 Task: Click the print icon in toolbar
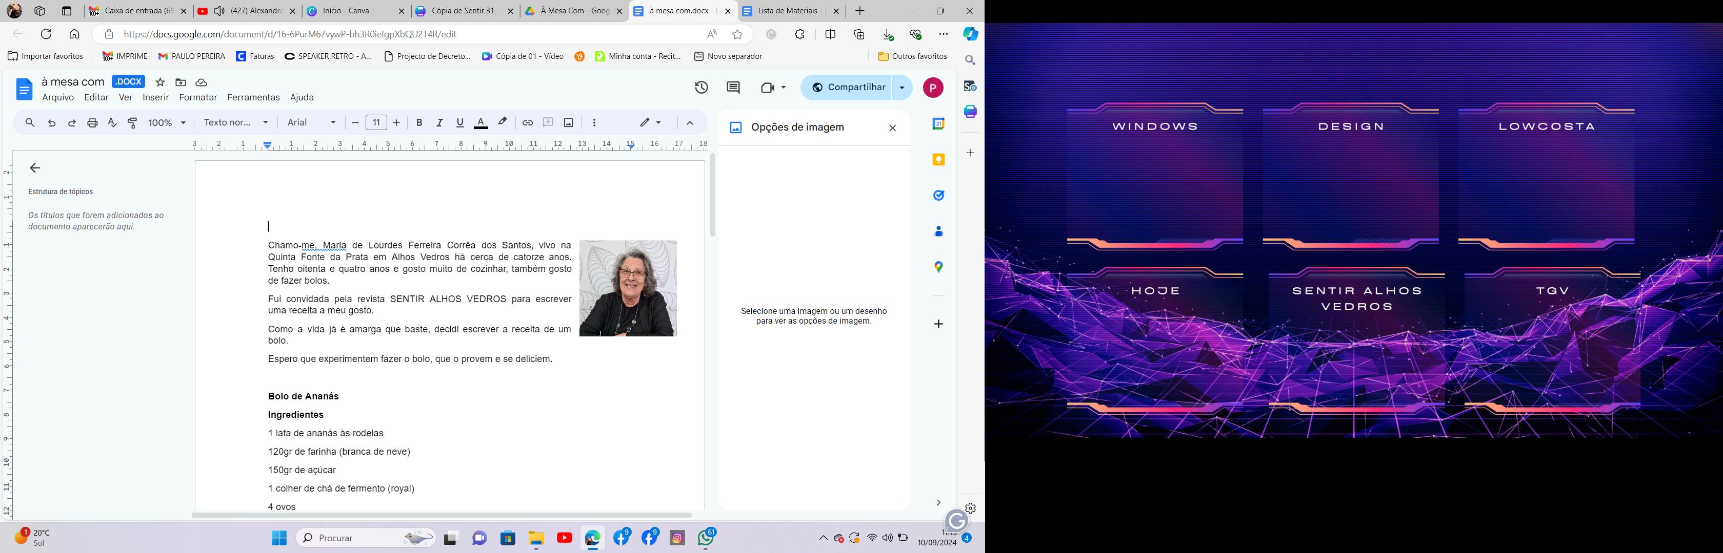[92, 123]
